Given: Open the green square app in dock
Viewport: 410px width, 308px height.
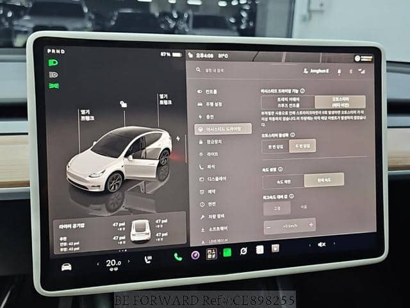Looking at the screenshot, I should tap(227, 253).
